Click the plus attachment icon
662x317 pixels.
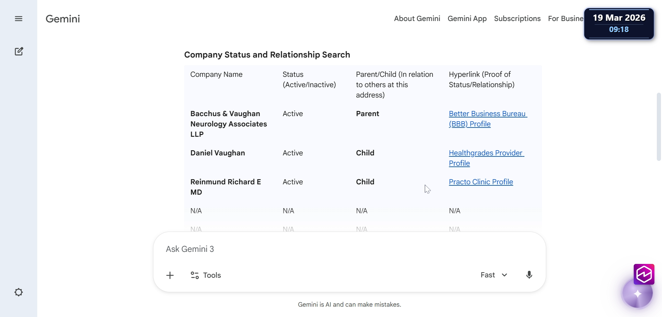coord(170,275)
